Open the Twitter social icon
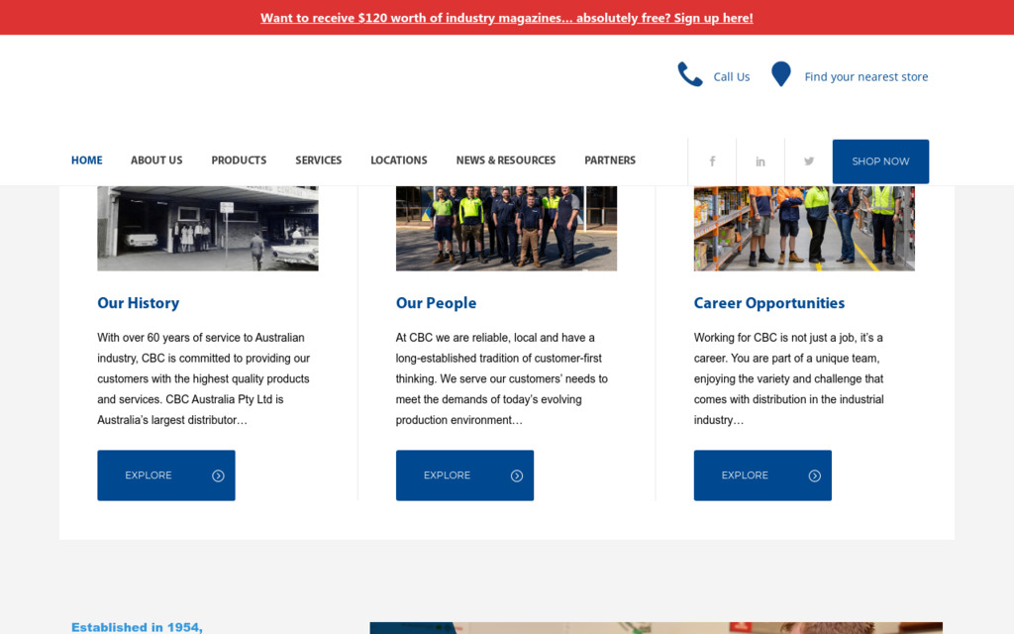 (x=809, y=161)
